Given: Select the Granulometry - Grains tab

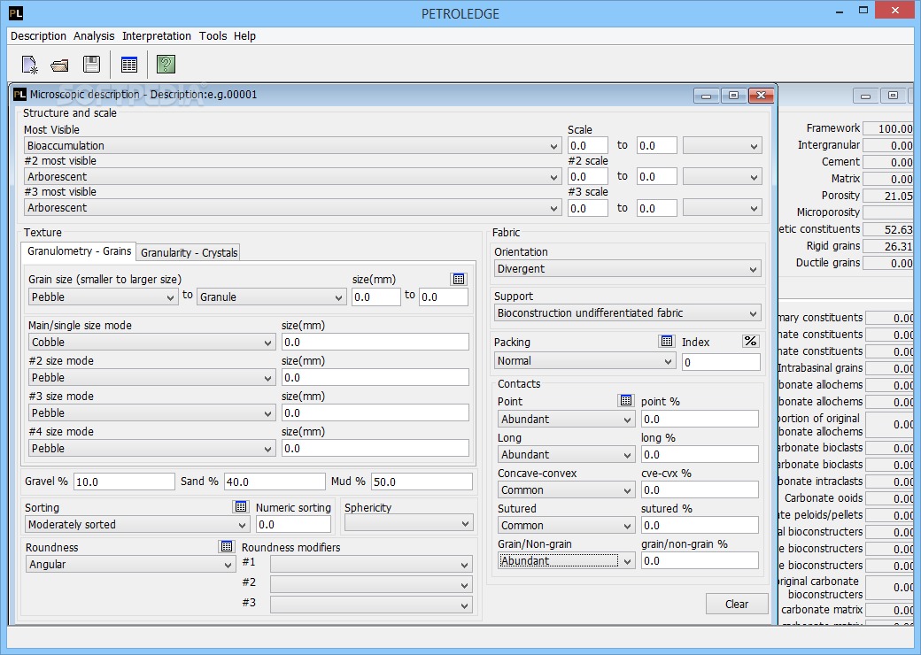Looking at the screenshot, I should [79, 251].
